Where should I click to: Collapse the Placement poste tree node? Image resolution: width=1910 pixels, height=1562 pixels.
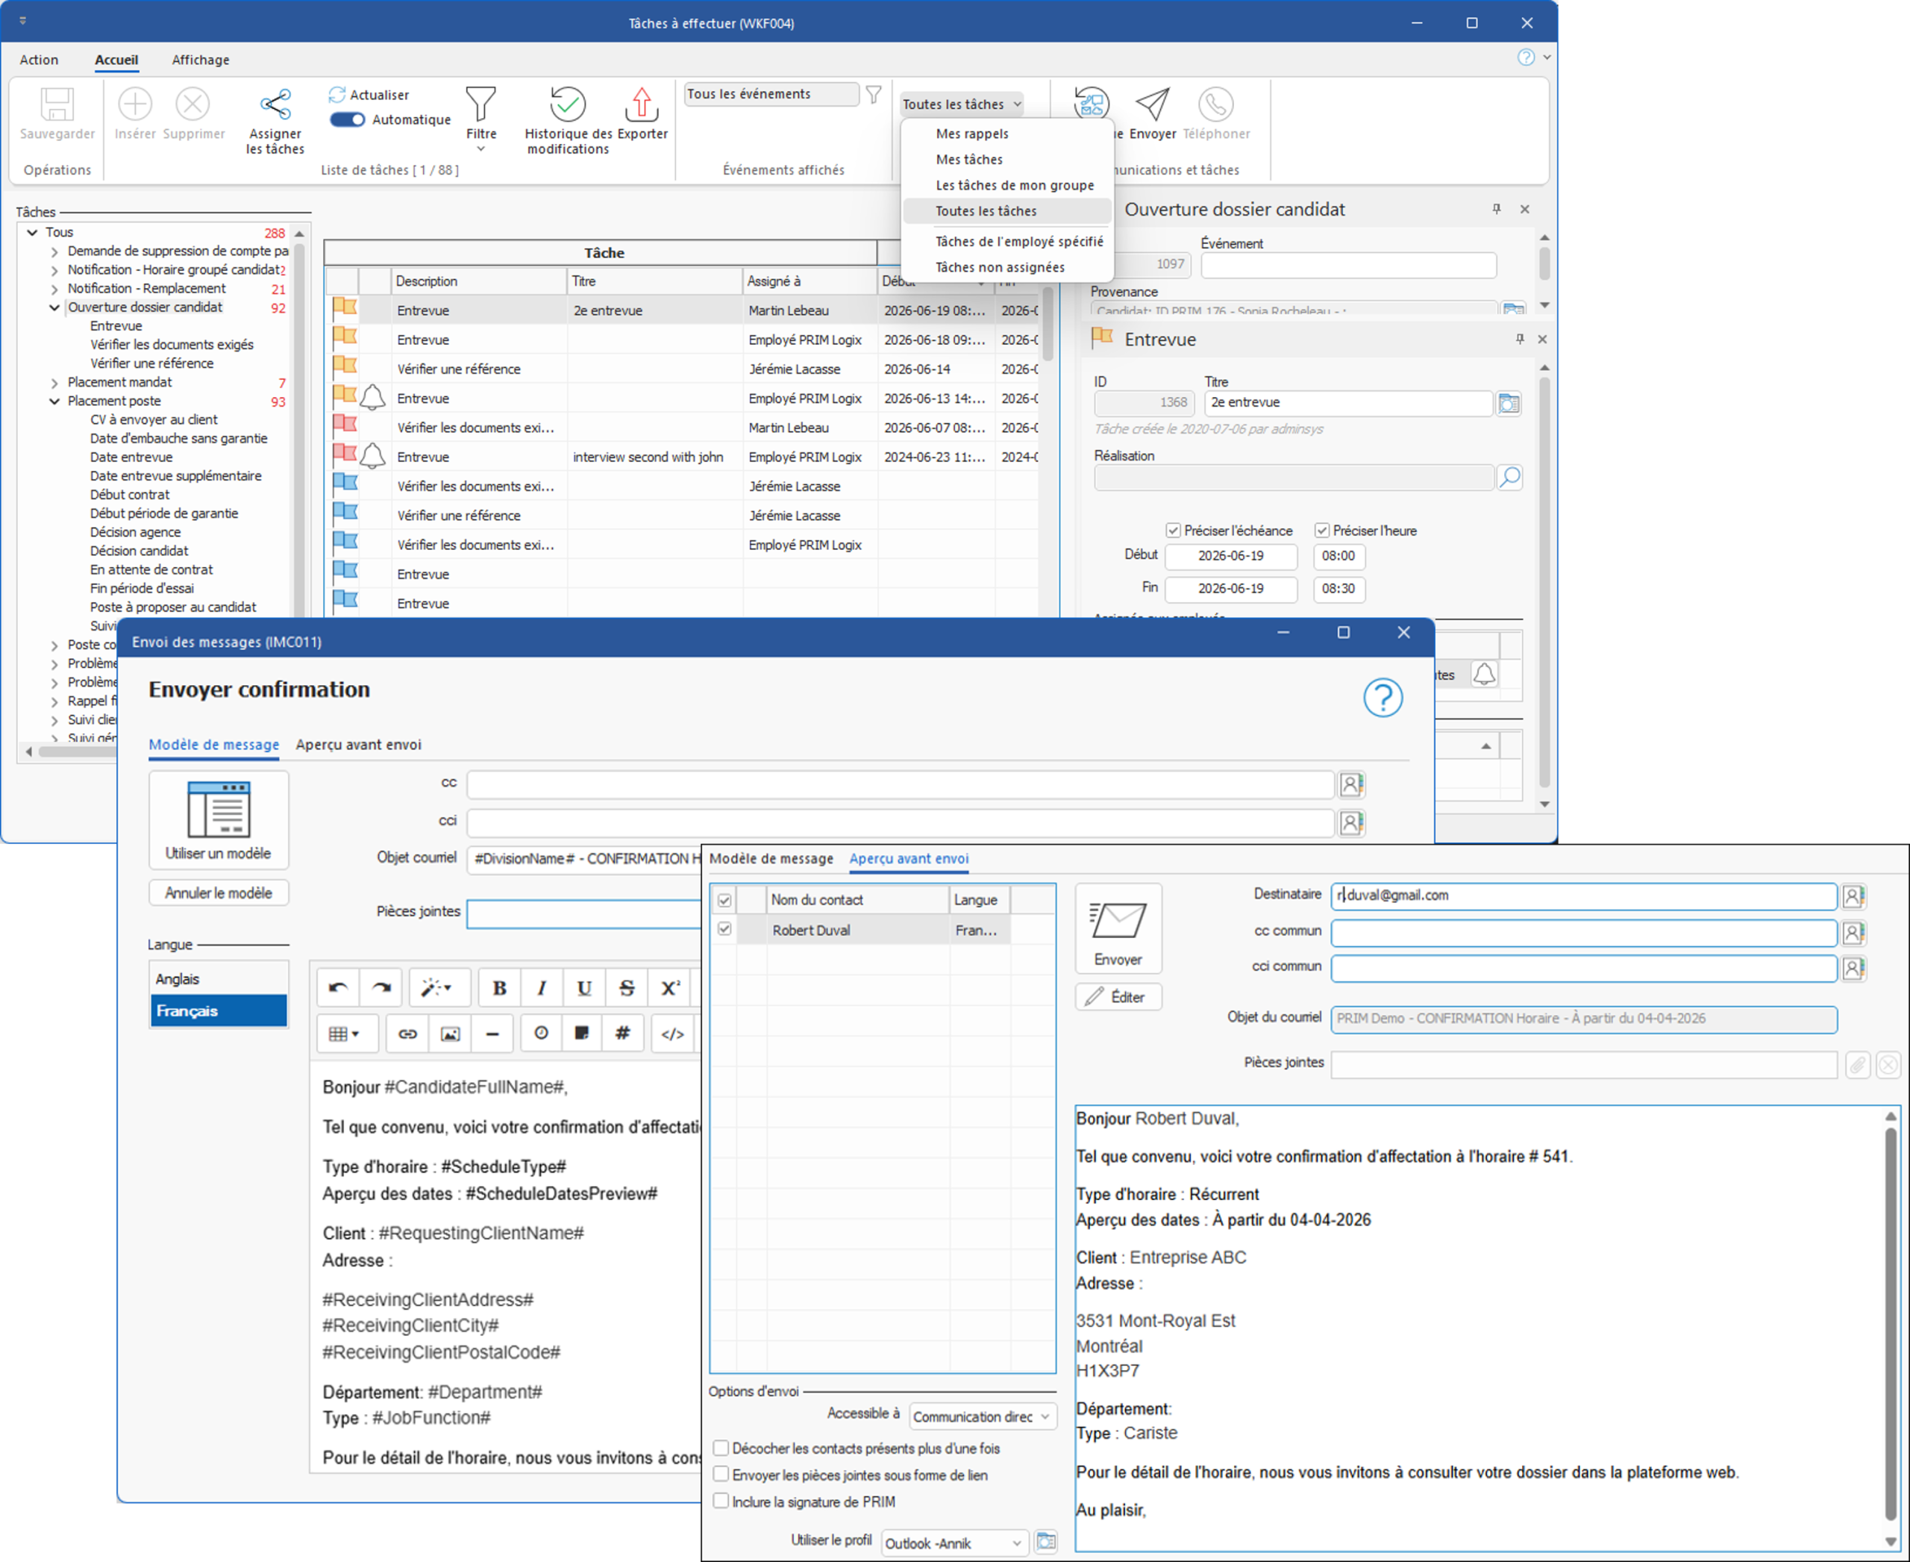pyautogui.click(x=55, y=402)
